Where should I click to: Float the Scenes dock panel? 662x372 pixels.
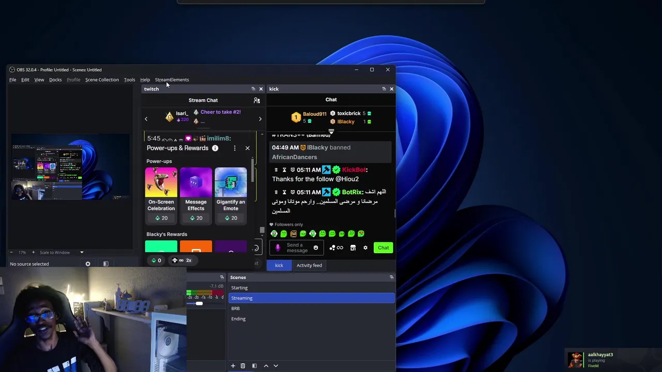392,277
